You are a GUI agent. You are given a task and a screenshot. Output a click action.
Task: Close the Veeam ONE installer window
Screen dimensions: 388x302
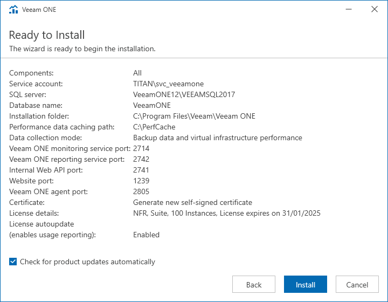coord(375,9)
